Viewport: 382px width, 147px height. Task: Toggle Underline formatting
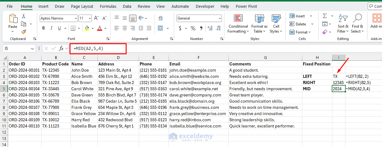pos(60,28)
